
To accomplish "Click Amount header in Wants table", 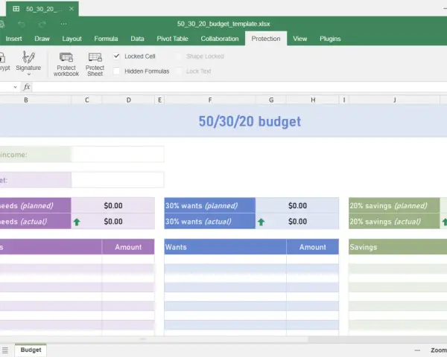I will (x=313, y=247).
